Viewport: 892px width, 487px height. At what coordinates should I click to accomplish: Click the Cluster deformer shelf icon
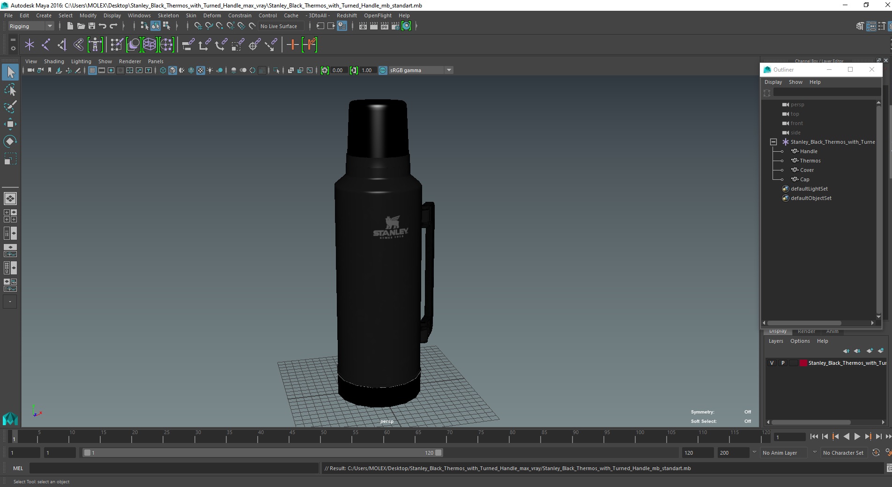166,45
